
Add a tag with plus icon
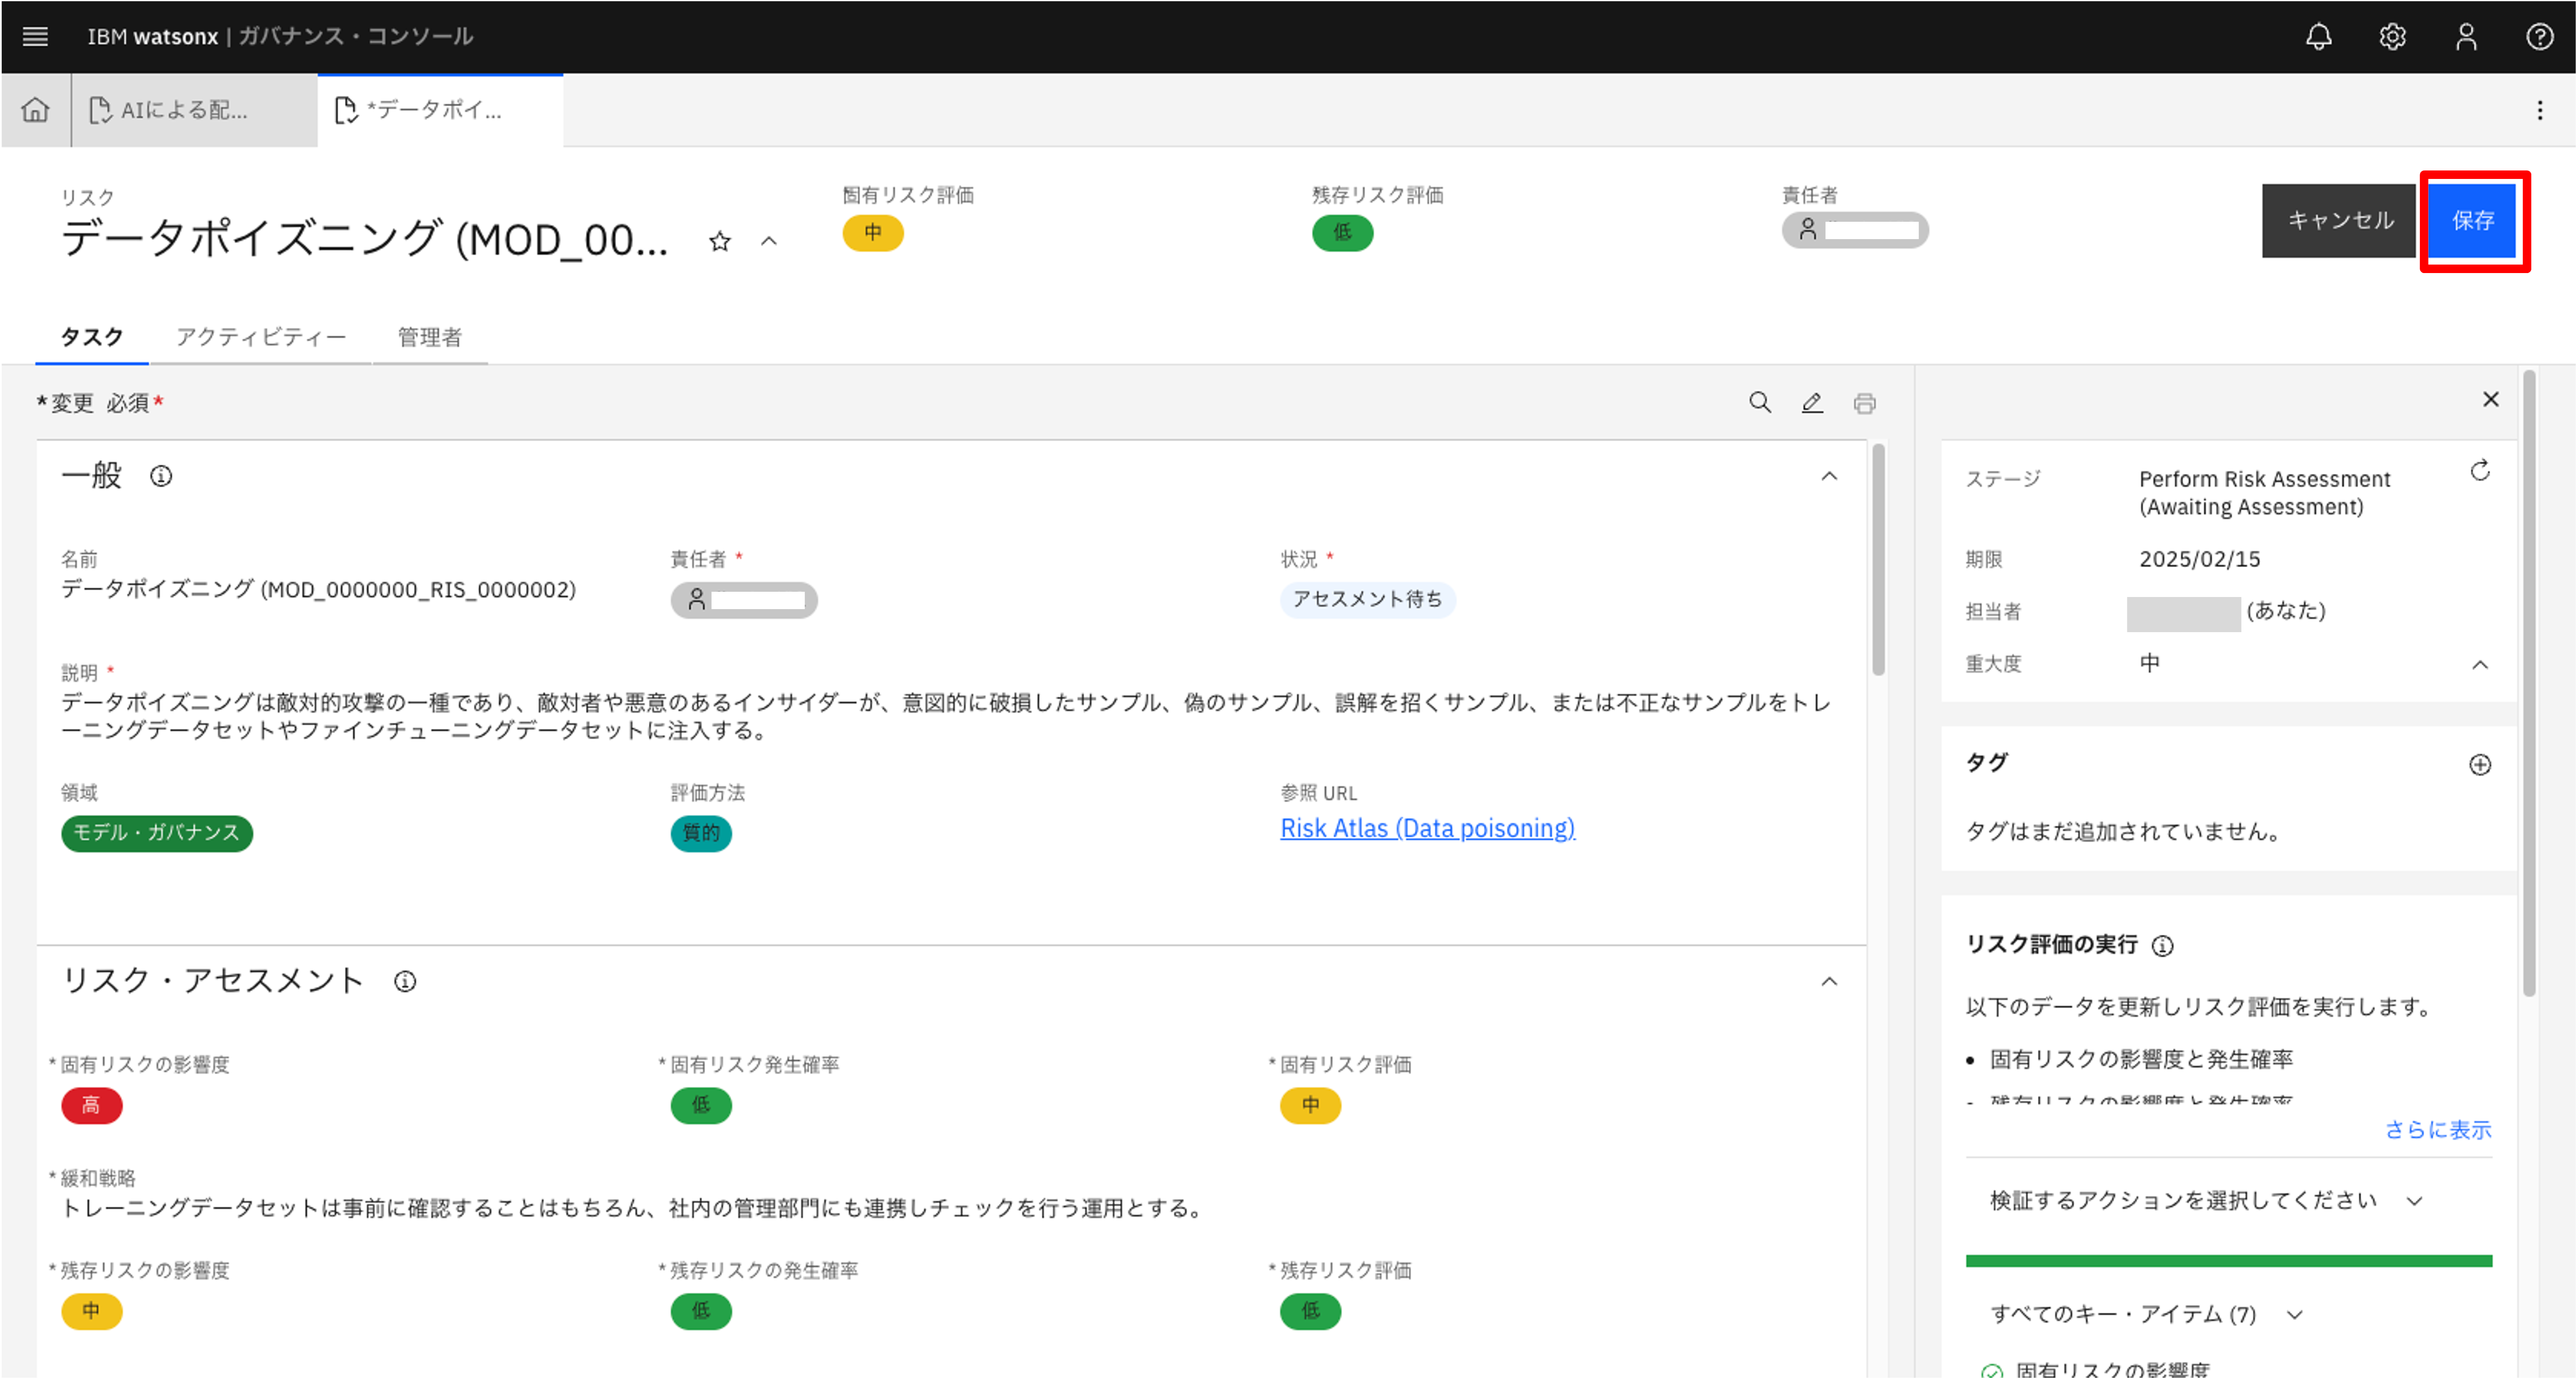(x=2480, y=765)
